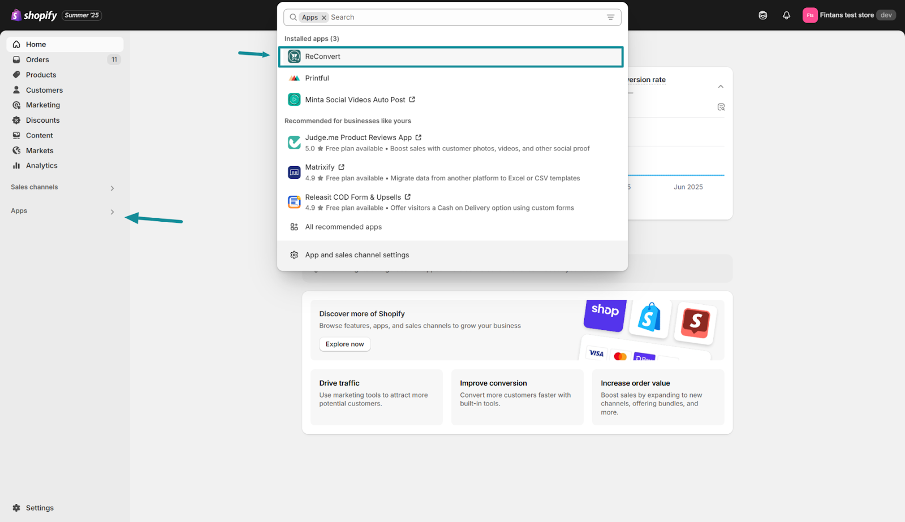The image size is (905, 522).
Task: Open Content section
Action: click(x=65, y=136)
